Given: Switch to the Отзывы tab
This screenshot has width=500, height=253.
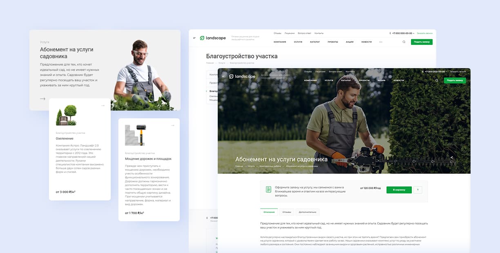Looking at the screenshot, I should point(287,212).
